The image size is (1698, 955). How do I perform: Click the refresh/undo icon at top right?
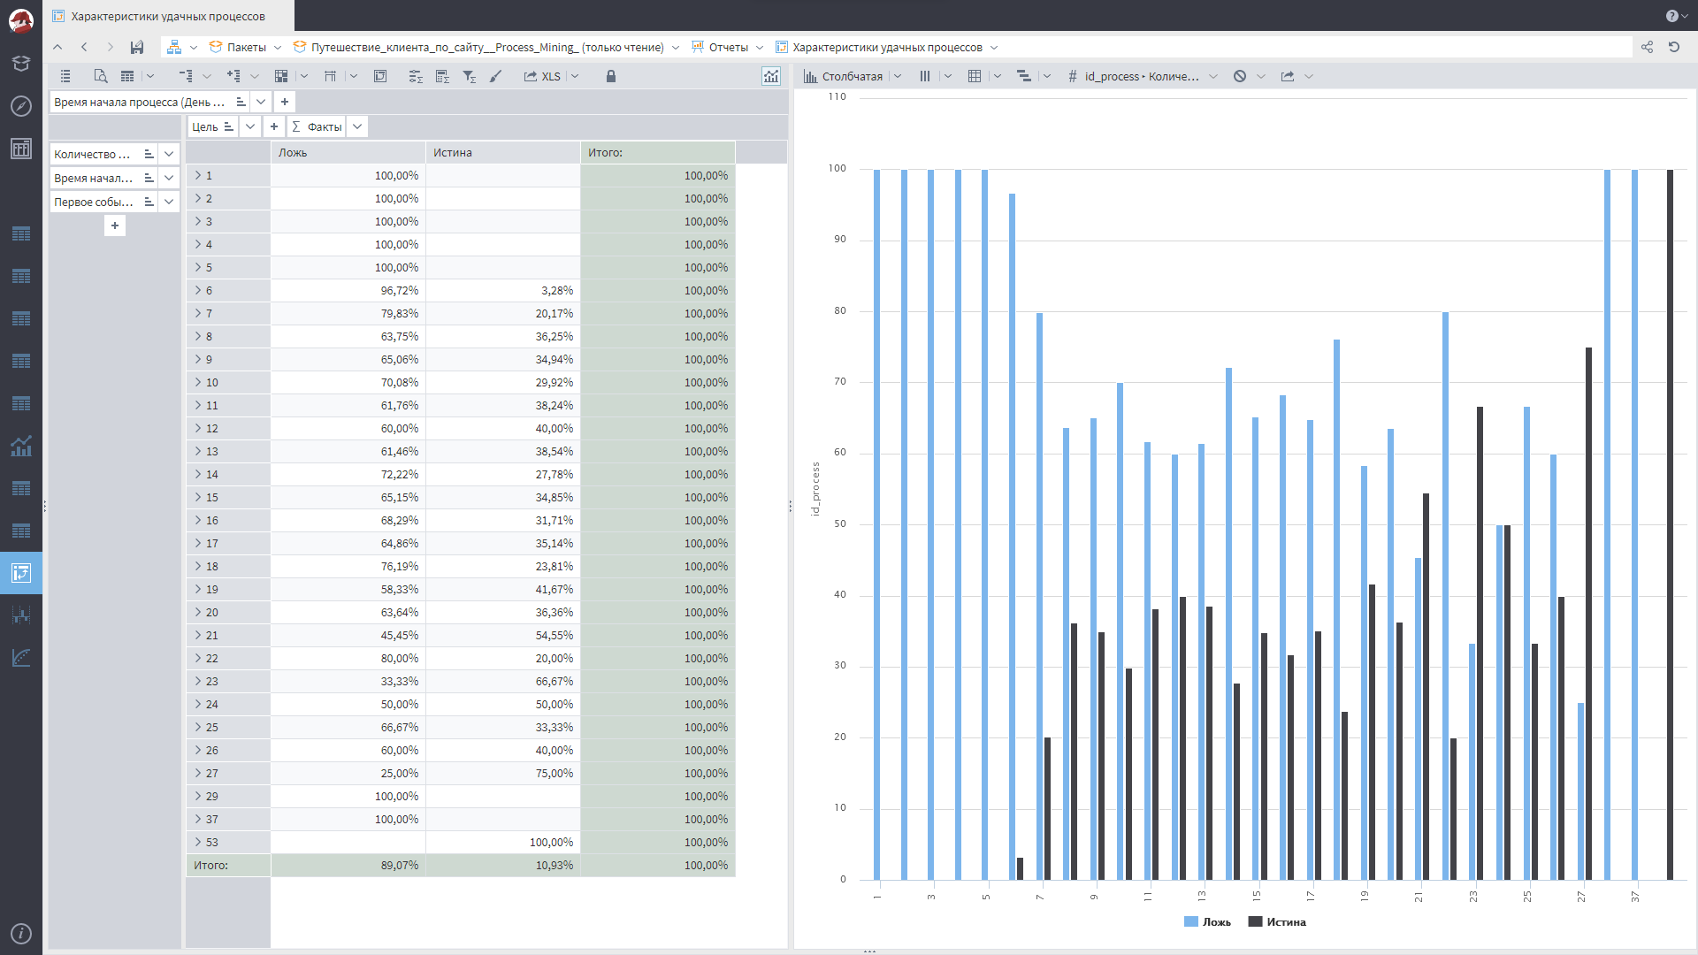coord(1674,48)
